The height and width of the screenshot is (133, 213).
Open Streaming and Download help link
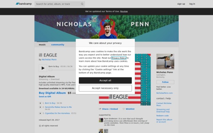click(163, 110)
